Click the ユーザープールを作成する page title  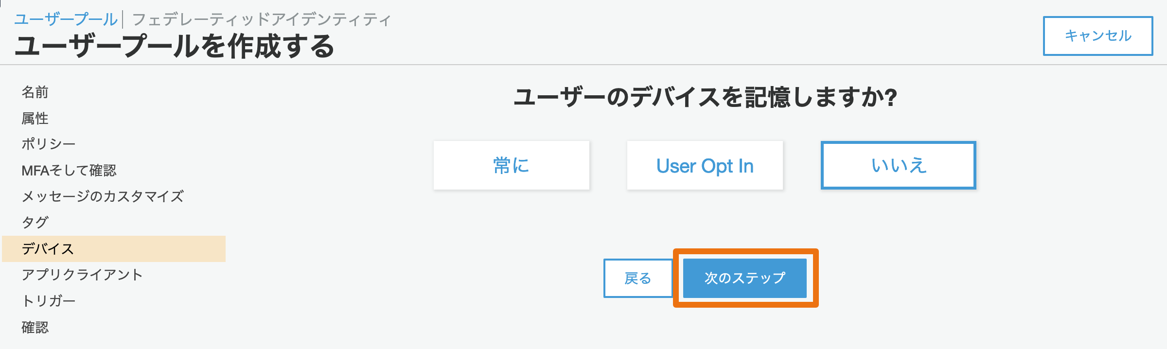pyautogui.click(x=175, y=47)
